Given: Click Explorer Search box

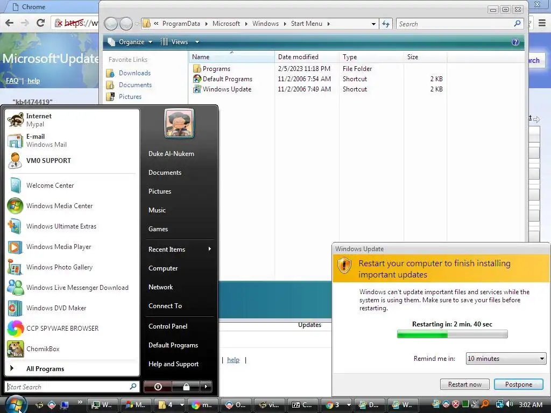Looking at the screenshot, I should point(460,24).
